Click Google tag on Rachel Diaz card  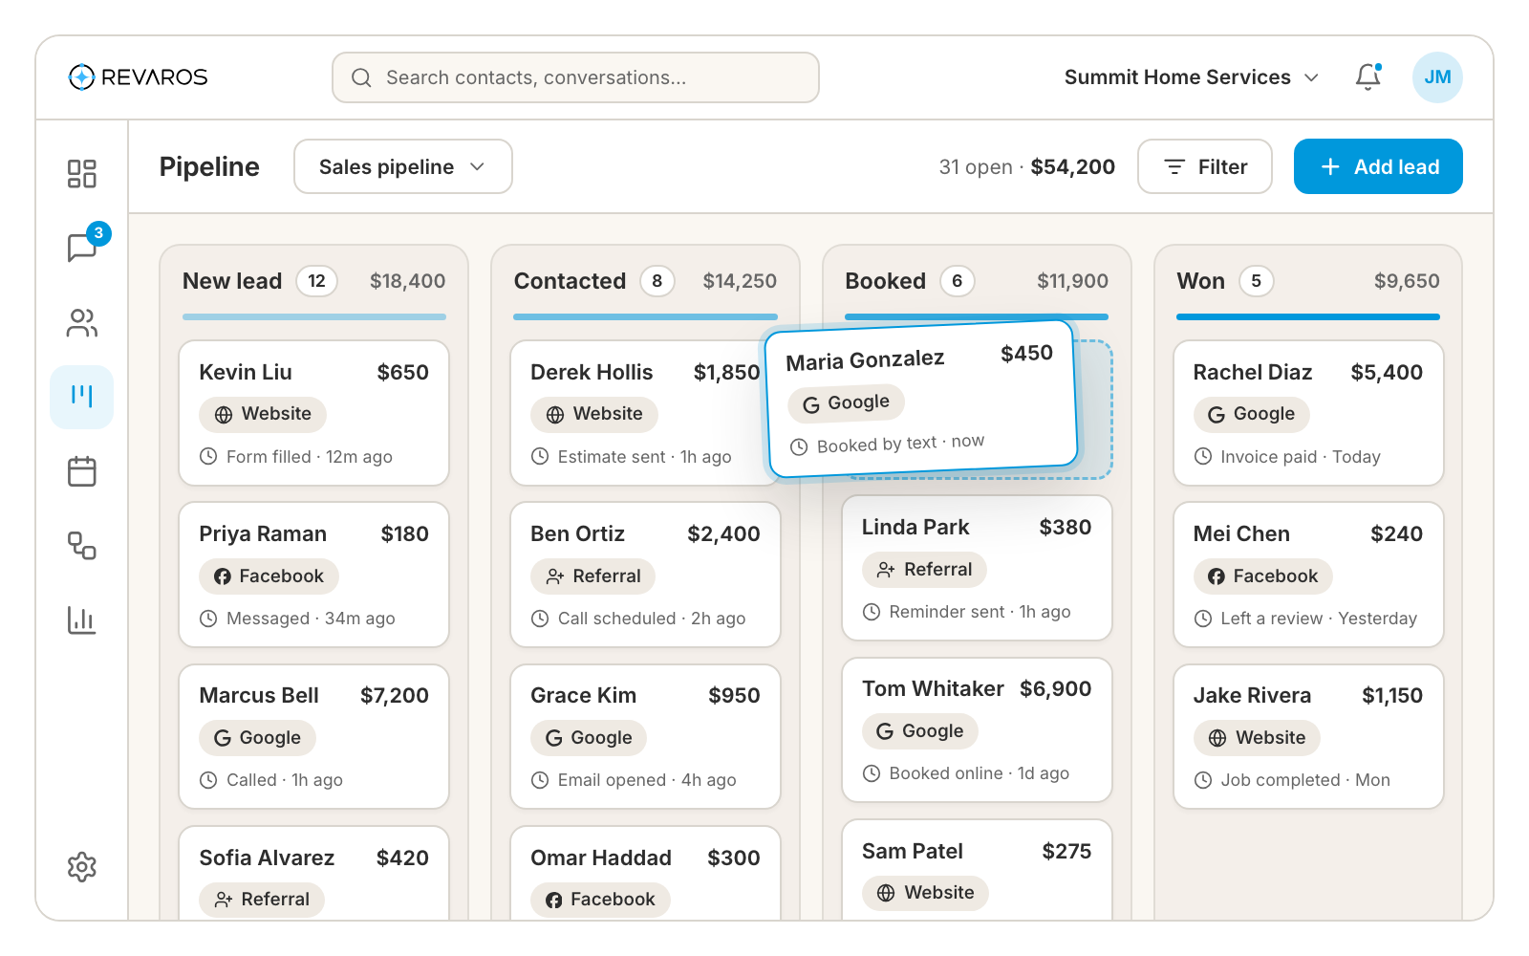click(x=1252, y=414)
